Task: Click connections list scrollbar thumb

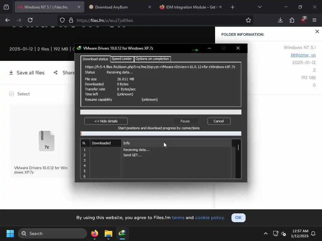Action: [238, 147]
